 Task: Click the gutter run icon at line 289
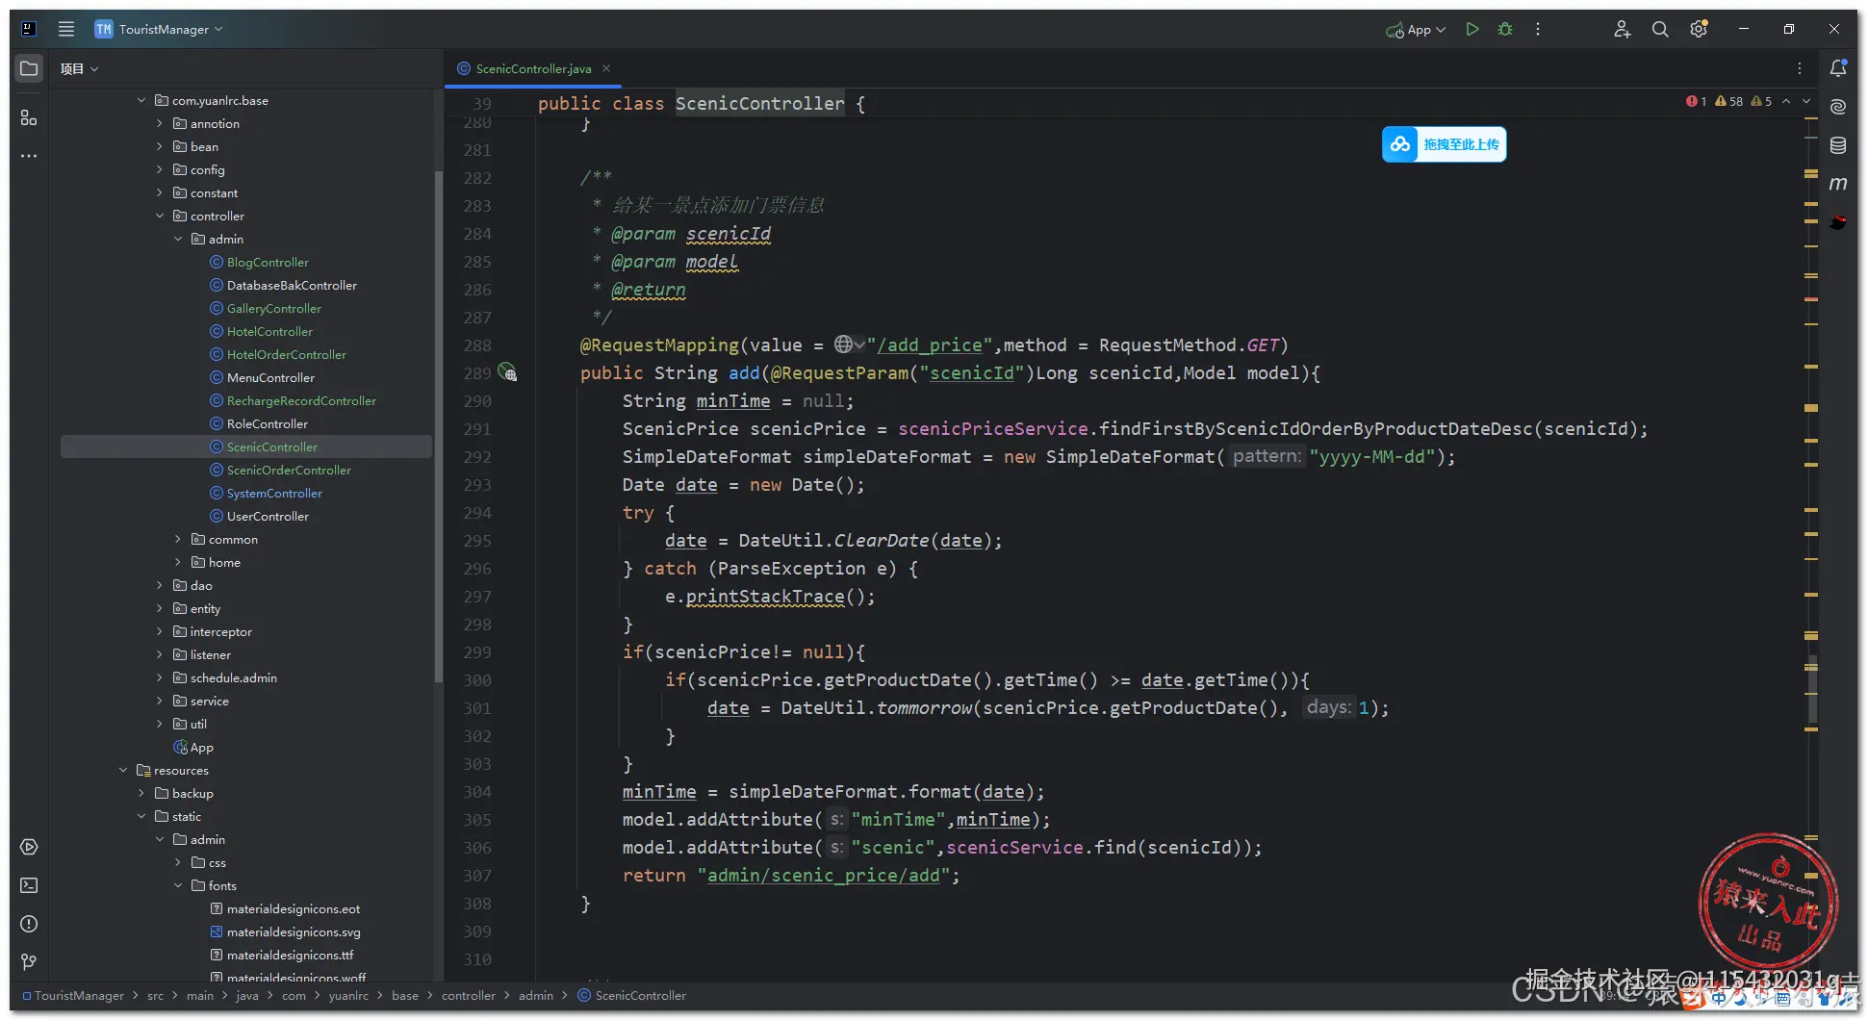(x=507, y=372)
